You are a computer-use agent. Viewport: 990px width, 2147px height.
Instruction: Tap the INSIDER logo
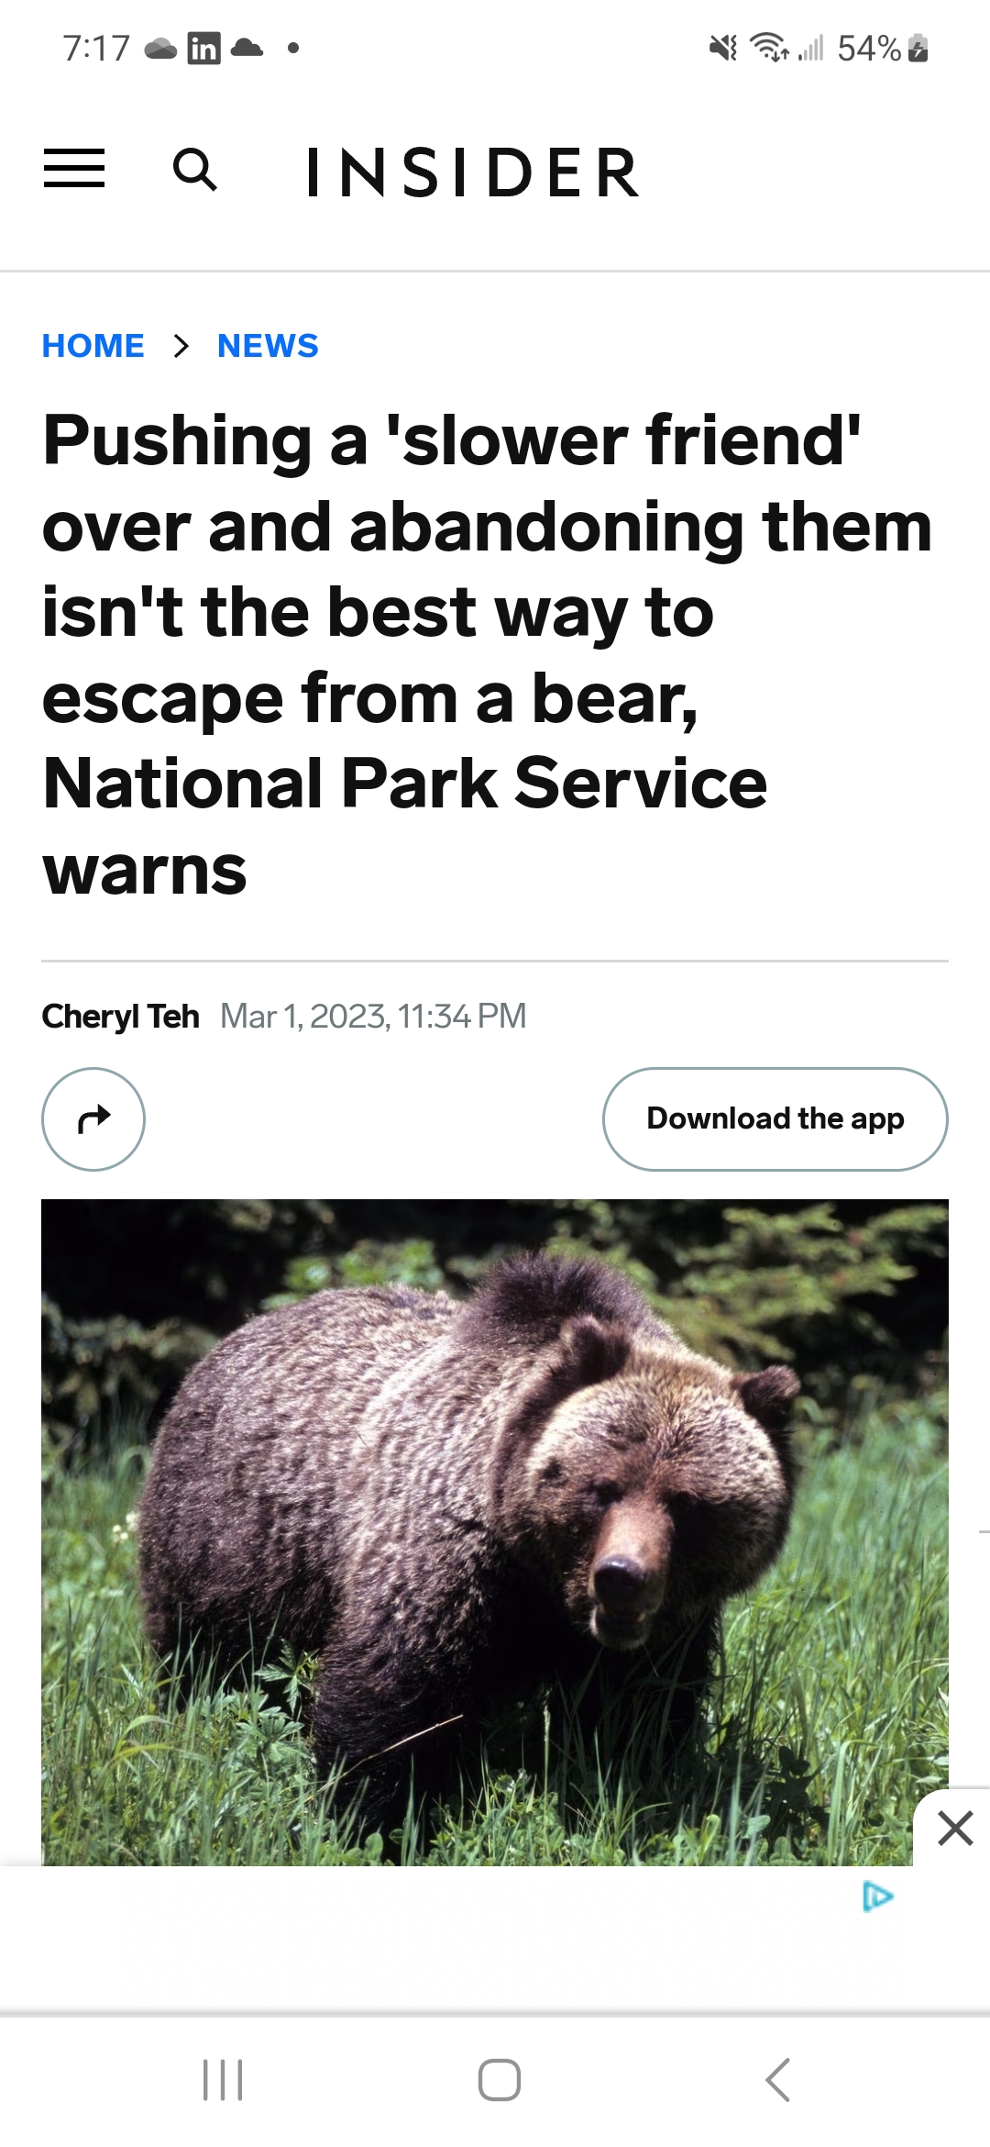tap(472, 172)
